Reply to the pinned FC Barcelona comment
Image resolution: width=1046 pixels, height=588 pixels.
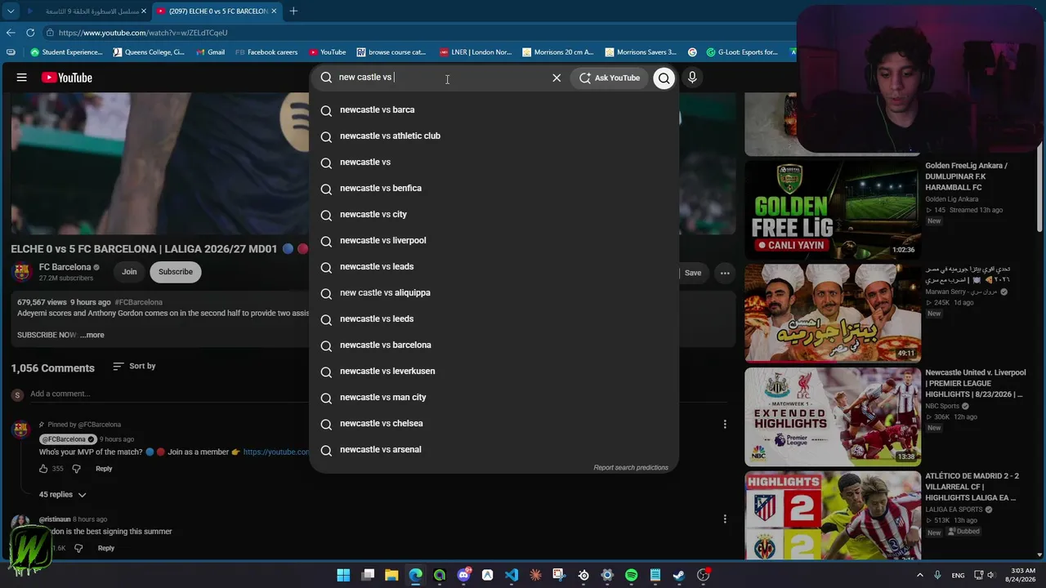(104, 469)
